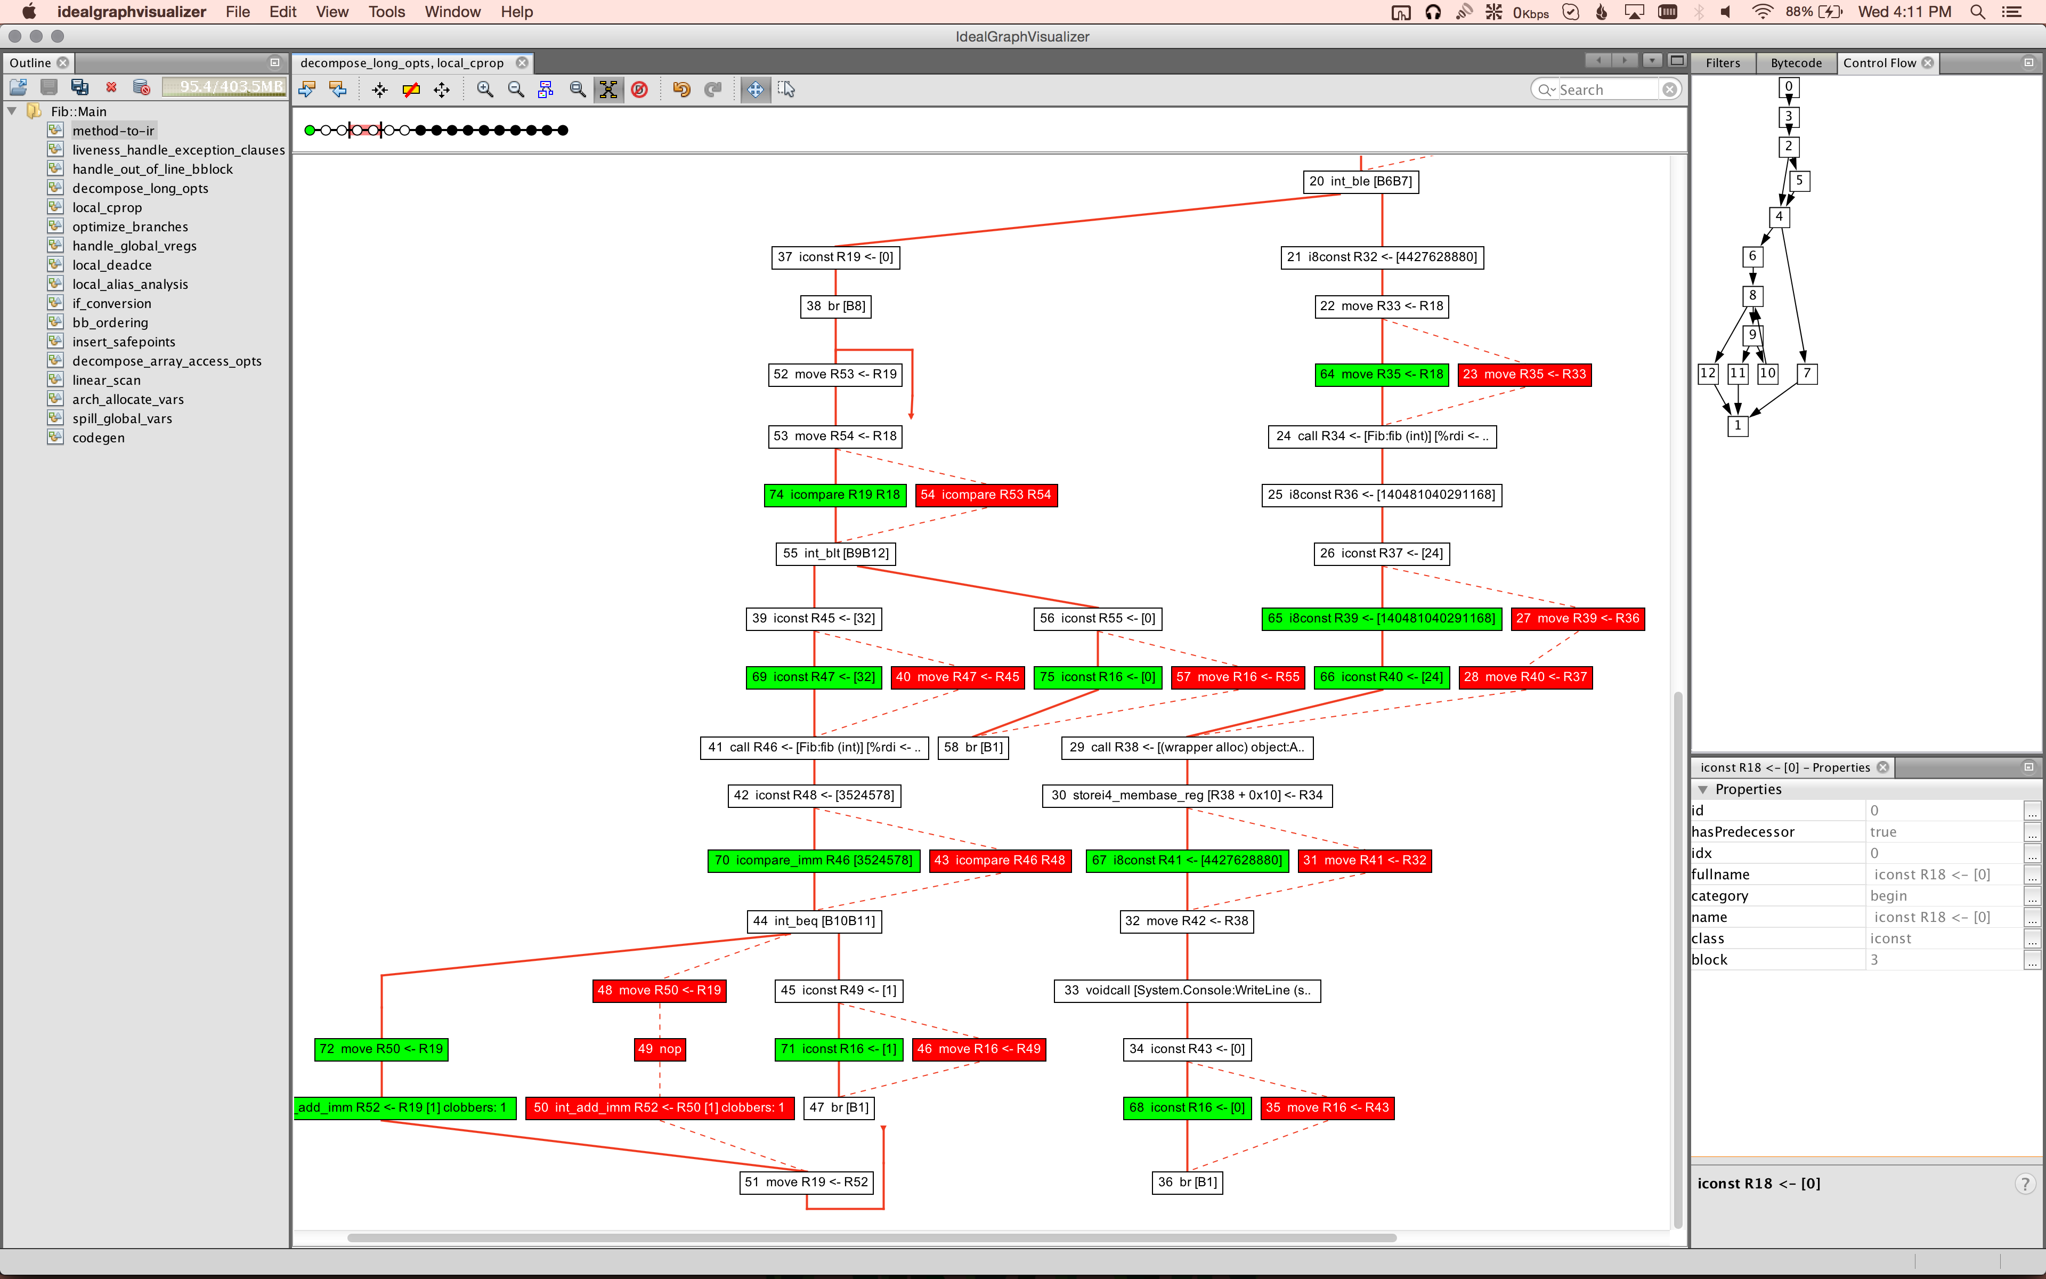Screen dimensions: 2046x1279
Task: Switch to the Bytecode tab
Action: 1796,62
